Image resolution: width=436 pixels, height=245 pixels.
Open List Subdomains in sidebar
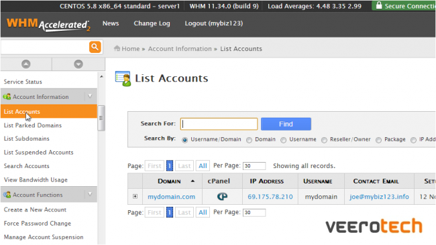click(26, 139)
